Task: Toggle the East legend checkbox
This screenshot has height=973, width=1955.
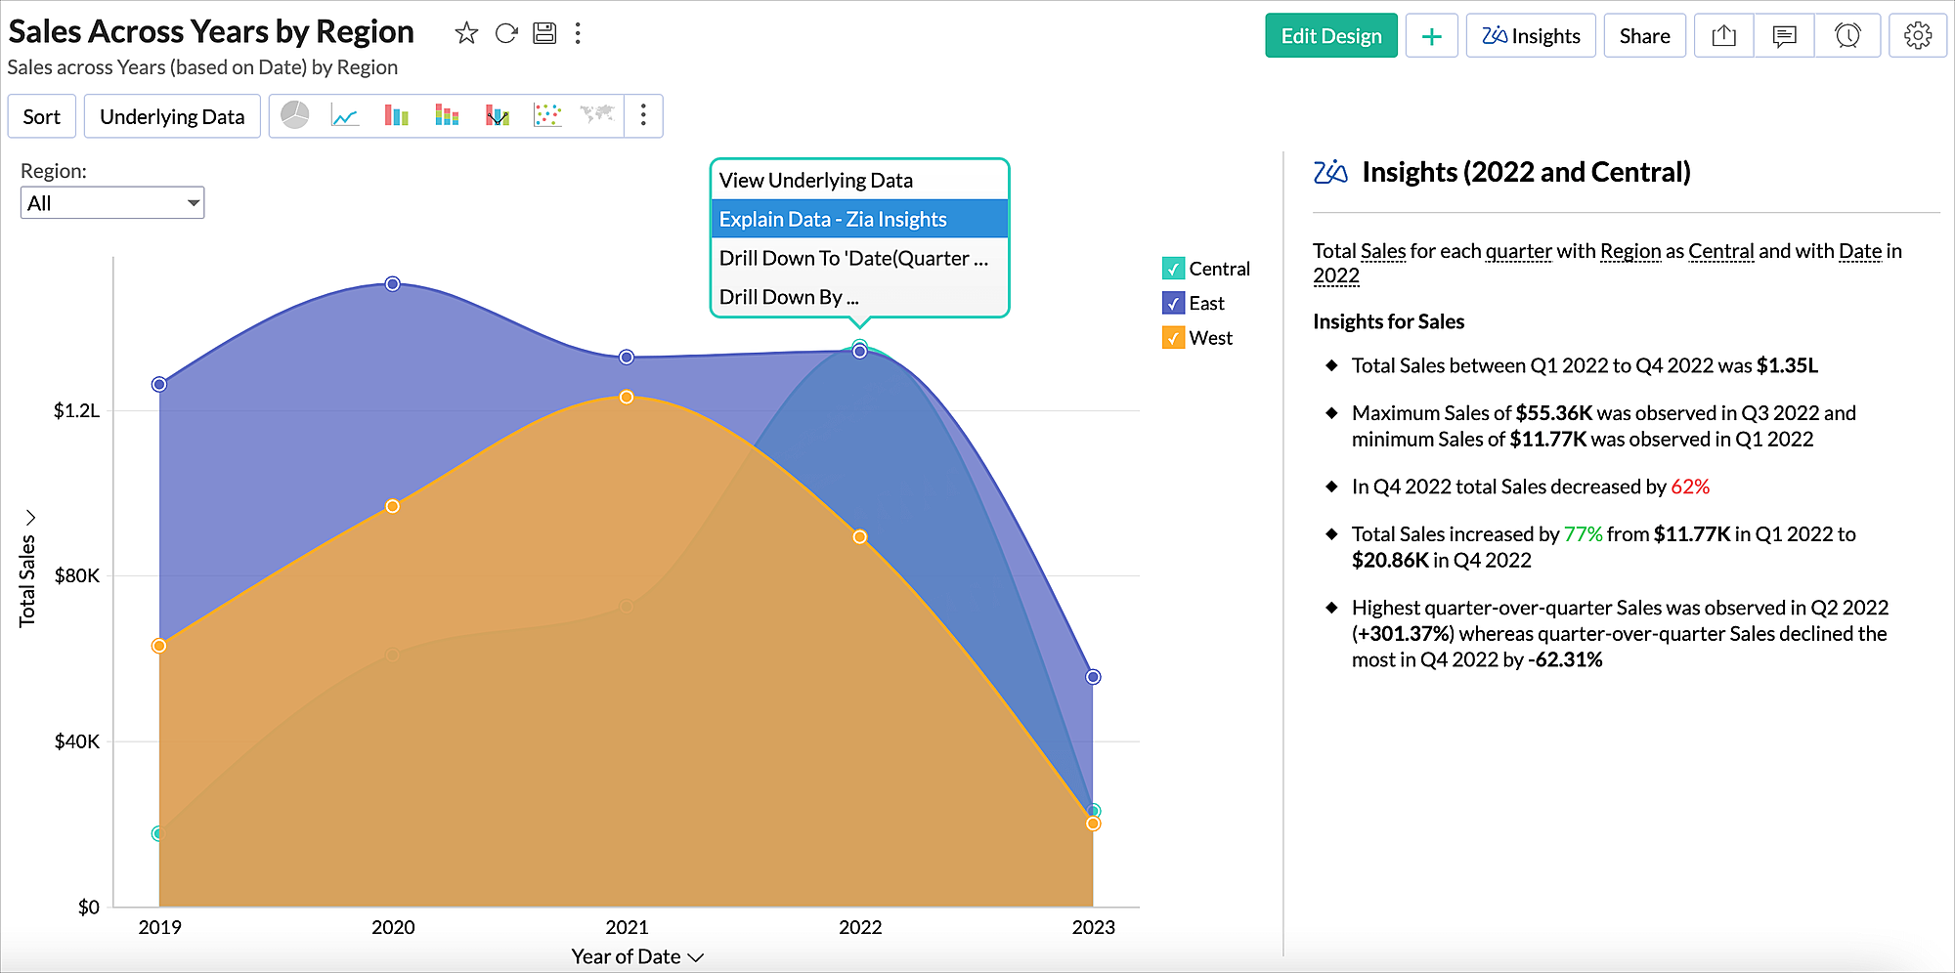Action: [1173, 304]
